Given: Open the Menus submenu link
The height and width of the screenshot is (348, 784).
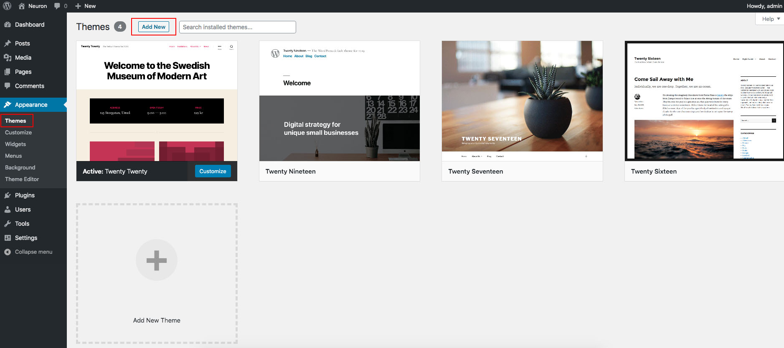Looking at the screenshot, I should 13,156.
